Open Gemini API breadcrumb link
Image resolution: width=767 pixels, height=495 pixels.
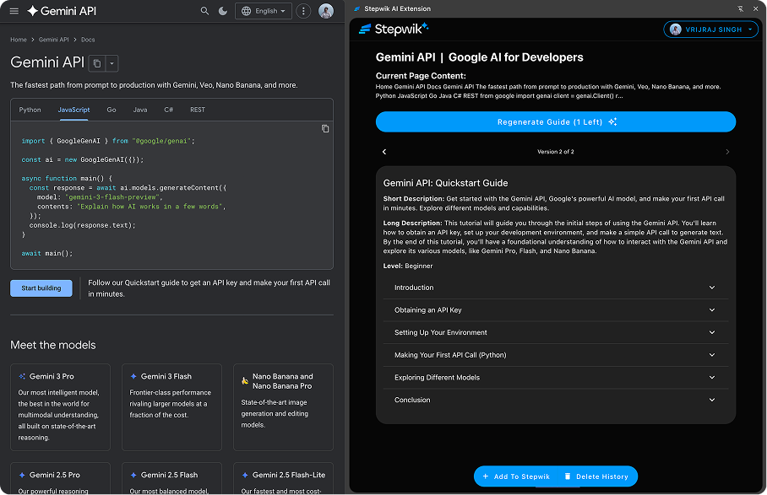(54, 40)
